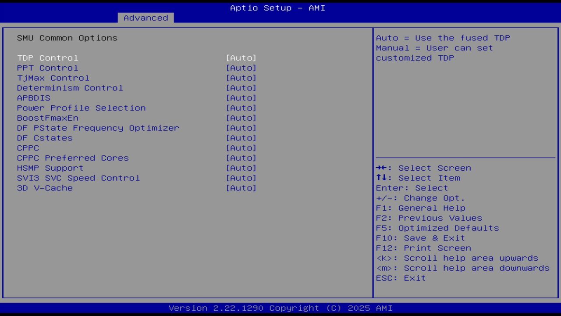
Task: Click the ESC: Exit hint
Action: point(401,278)
